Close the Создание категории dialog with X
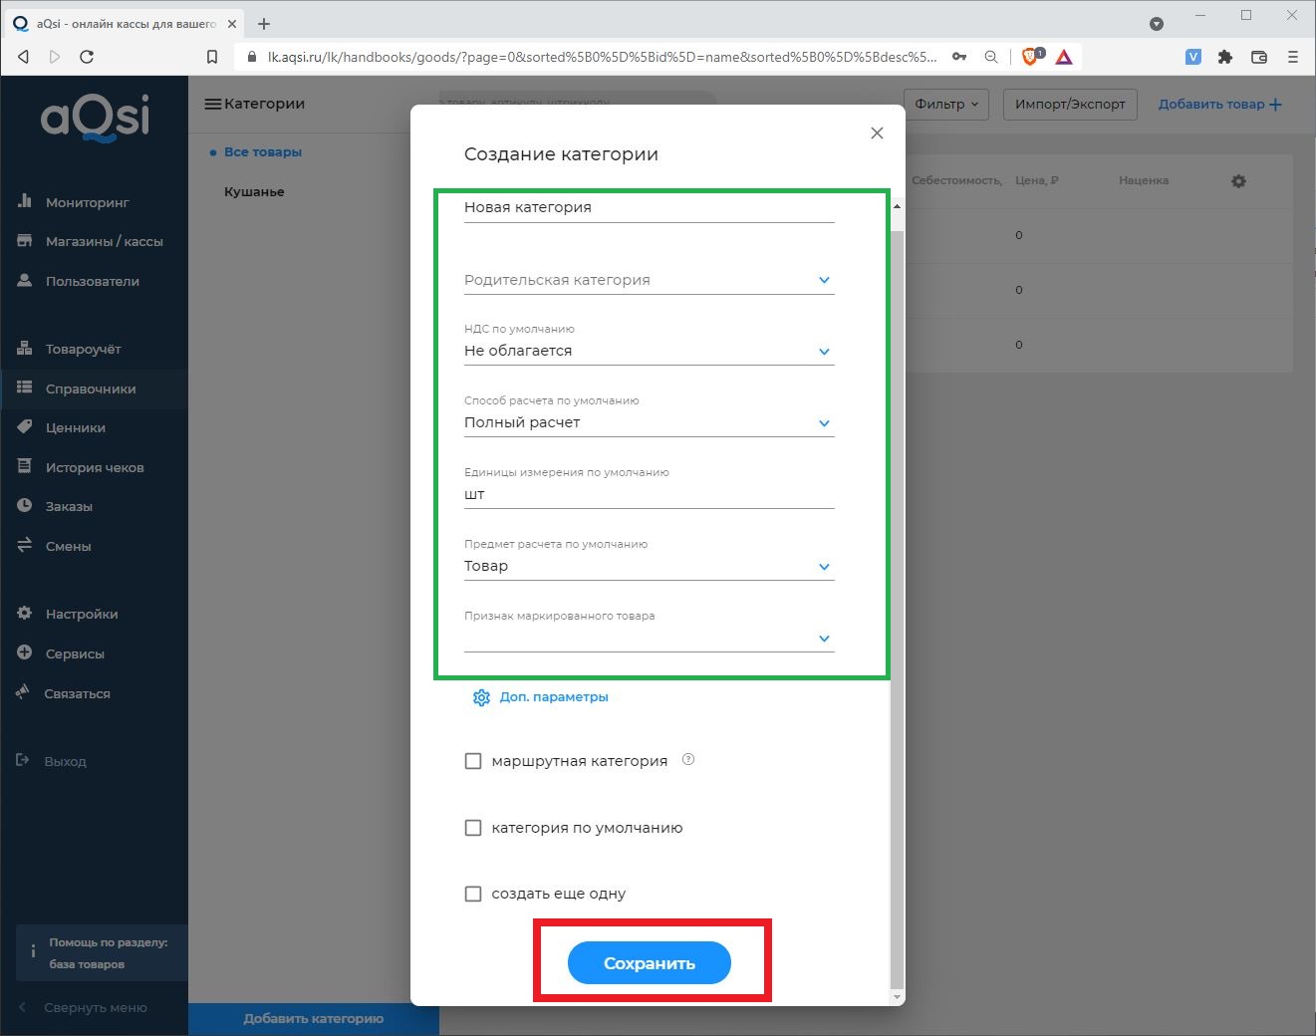This screenshot has height=1036, width=1316. click(877, 133)
